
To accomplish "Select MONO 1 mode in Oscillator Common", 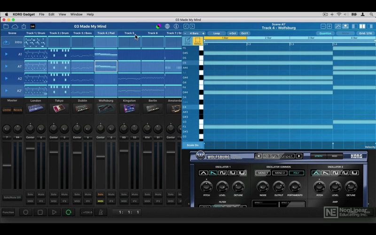I will click(x=263, y=173).
